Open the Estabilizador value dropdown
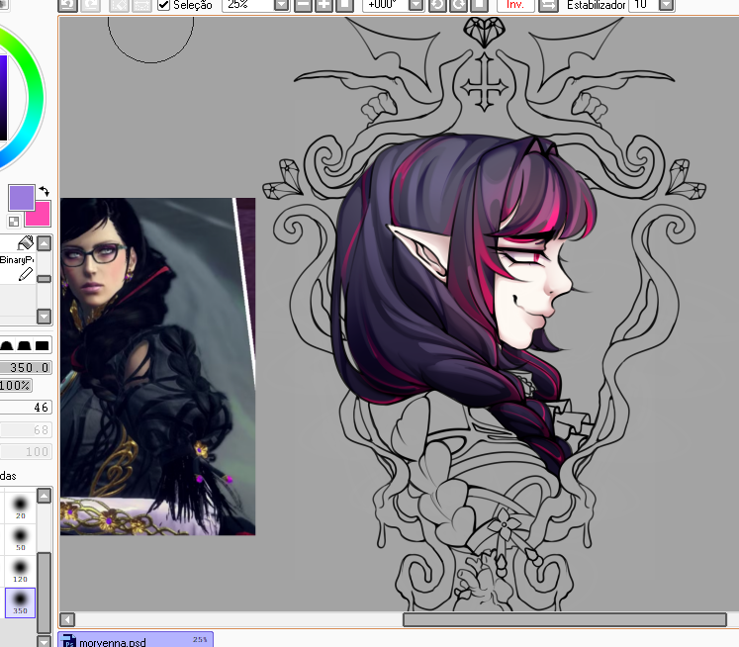The image size is (739, 647). pyautogui.click(x=667, y=5)
